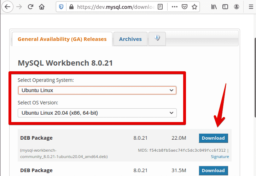Click the page vertical scrollbar
Image resolution: width=256 pixels, height=176 pixels.
click(255, 77)
